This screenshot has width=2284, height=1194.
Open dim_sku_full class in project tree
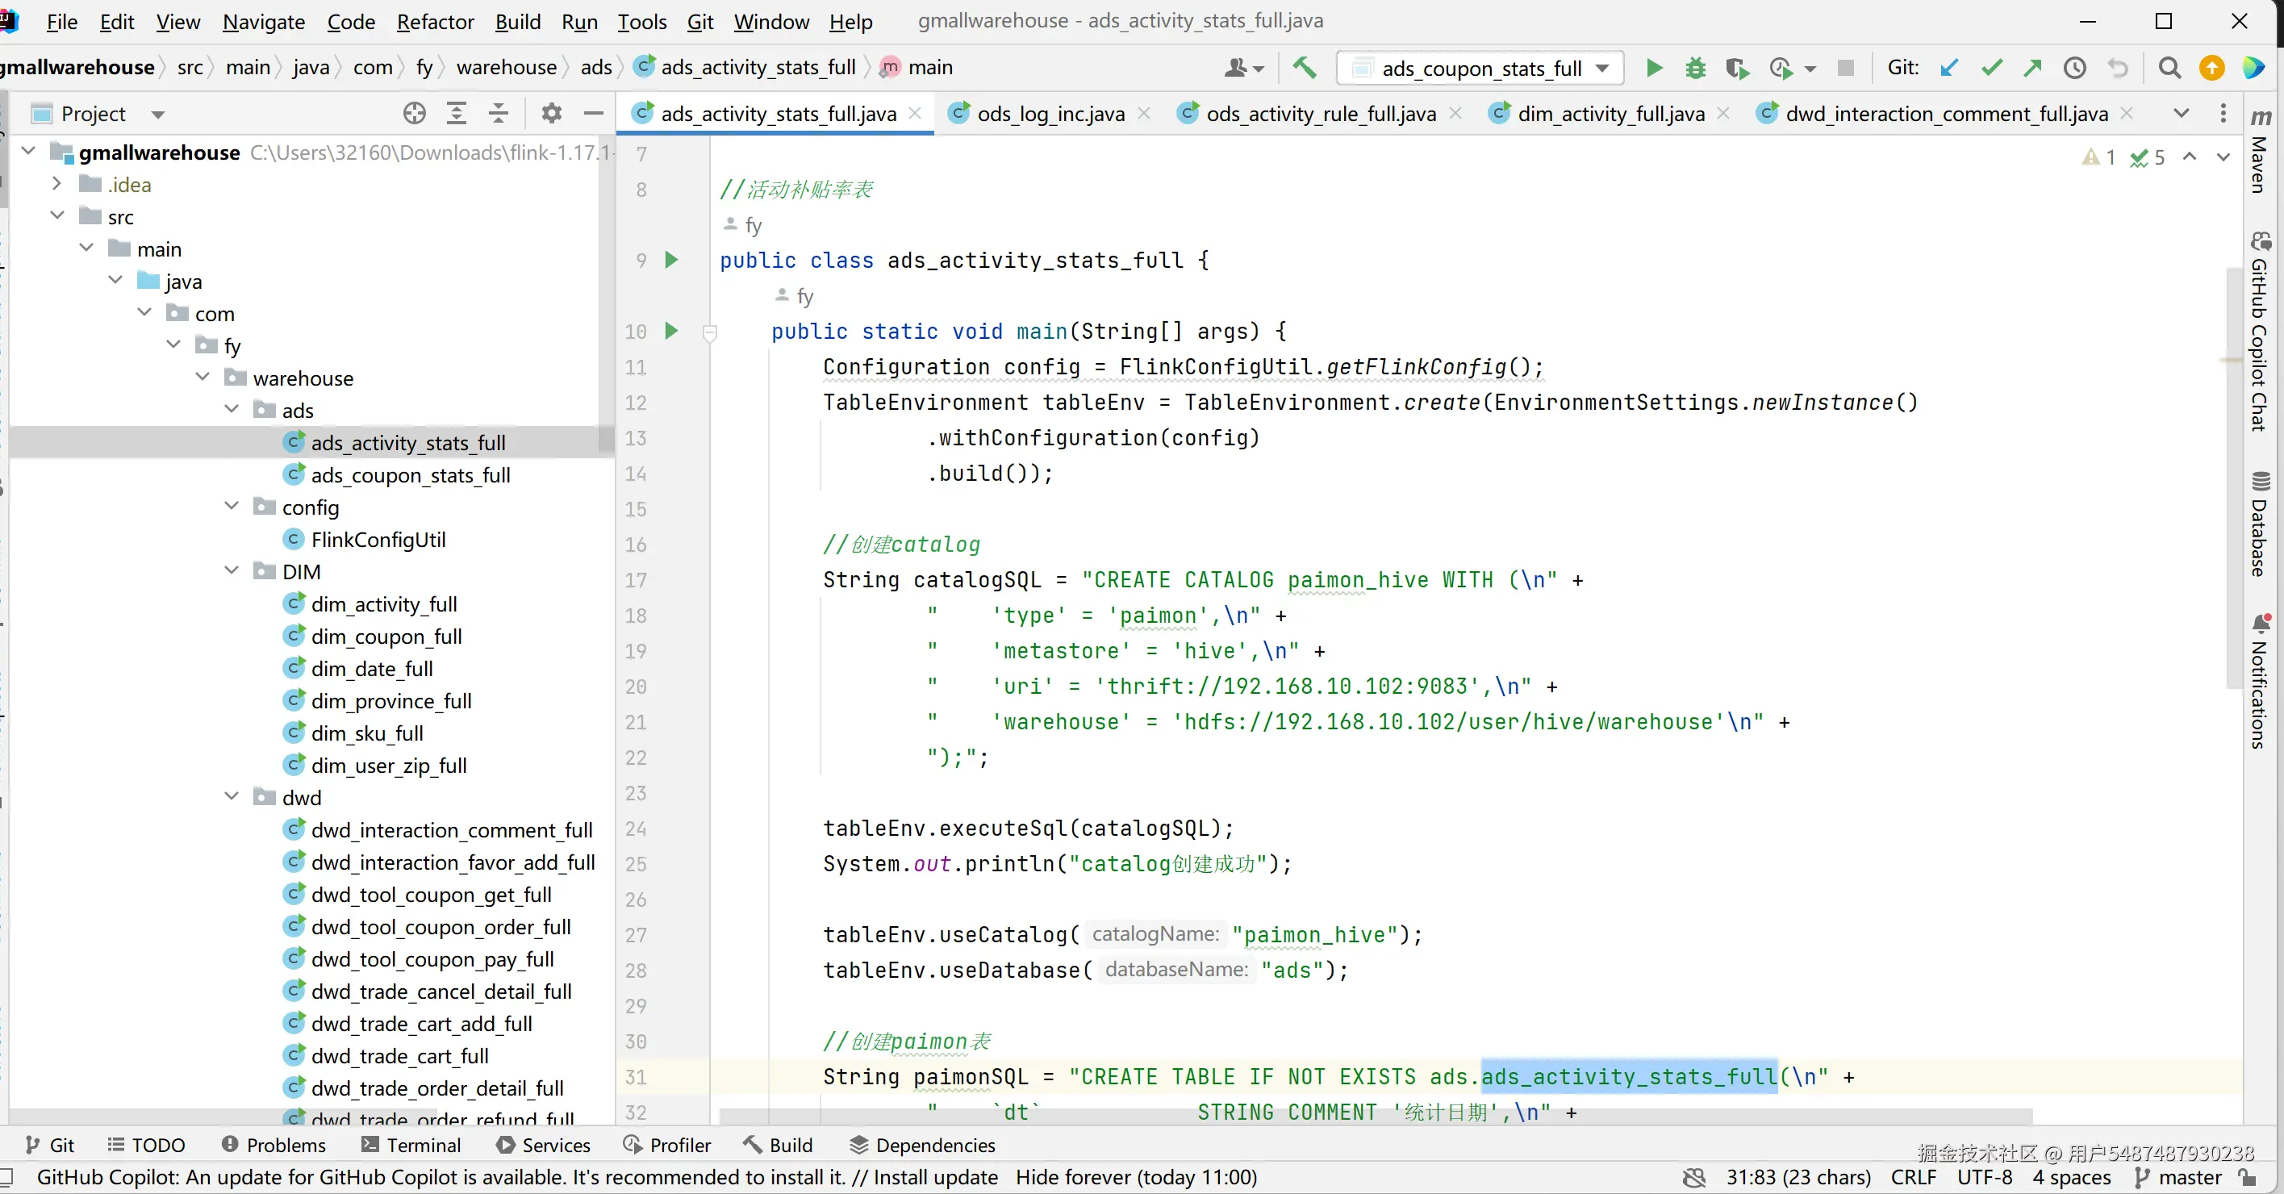click(x=366, y=733)
